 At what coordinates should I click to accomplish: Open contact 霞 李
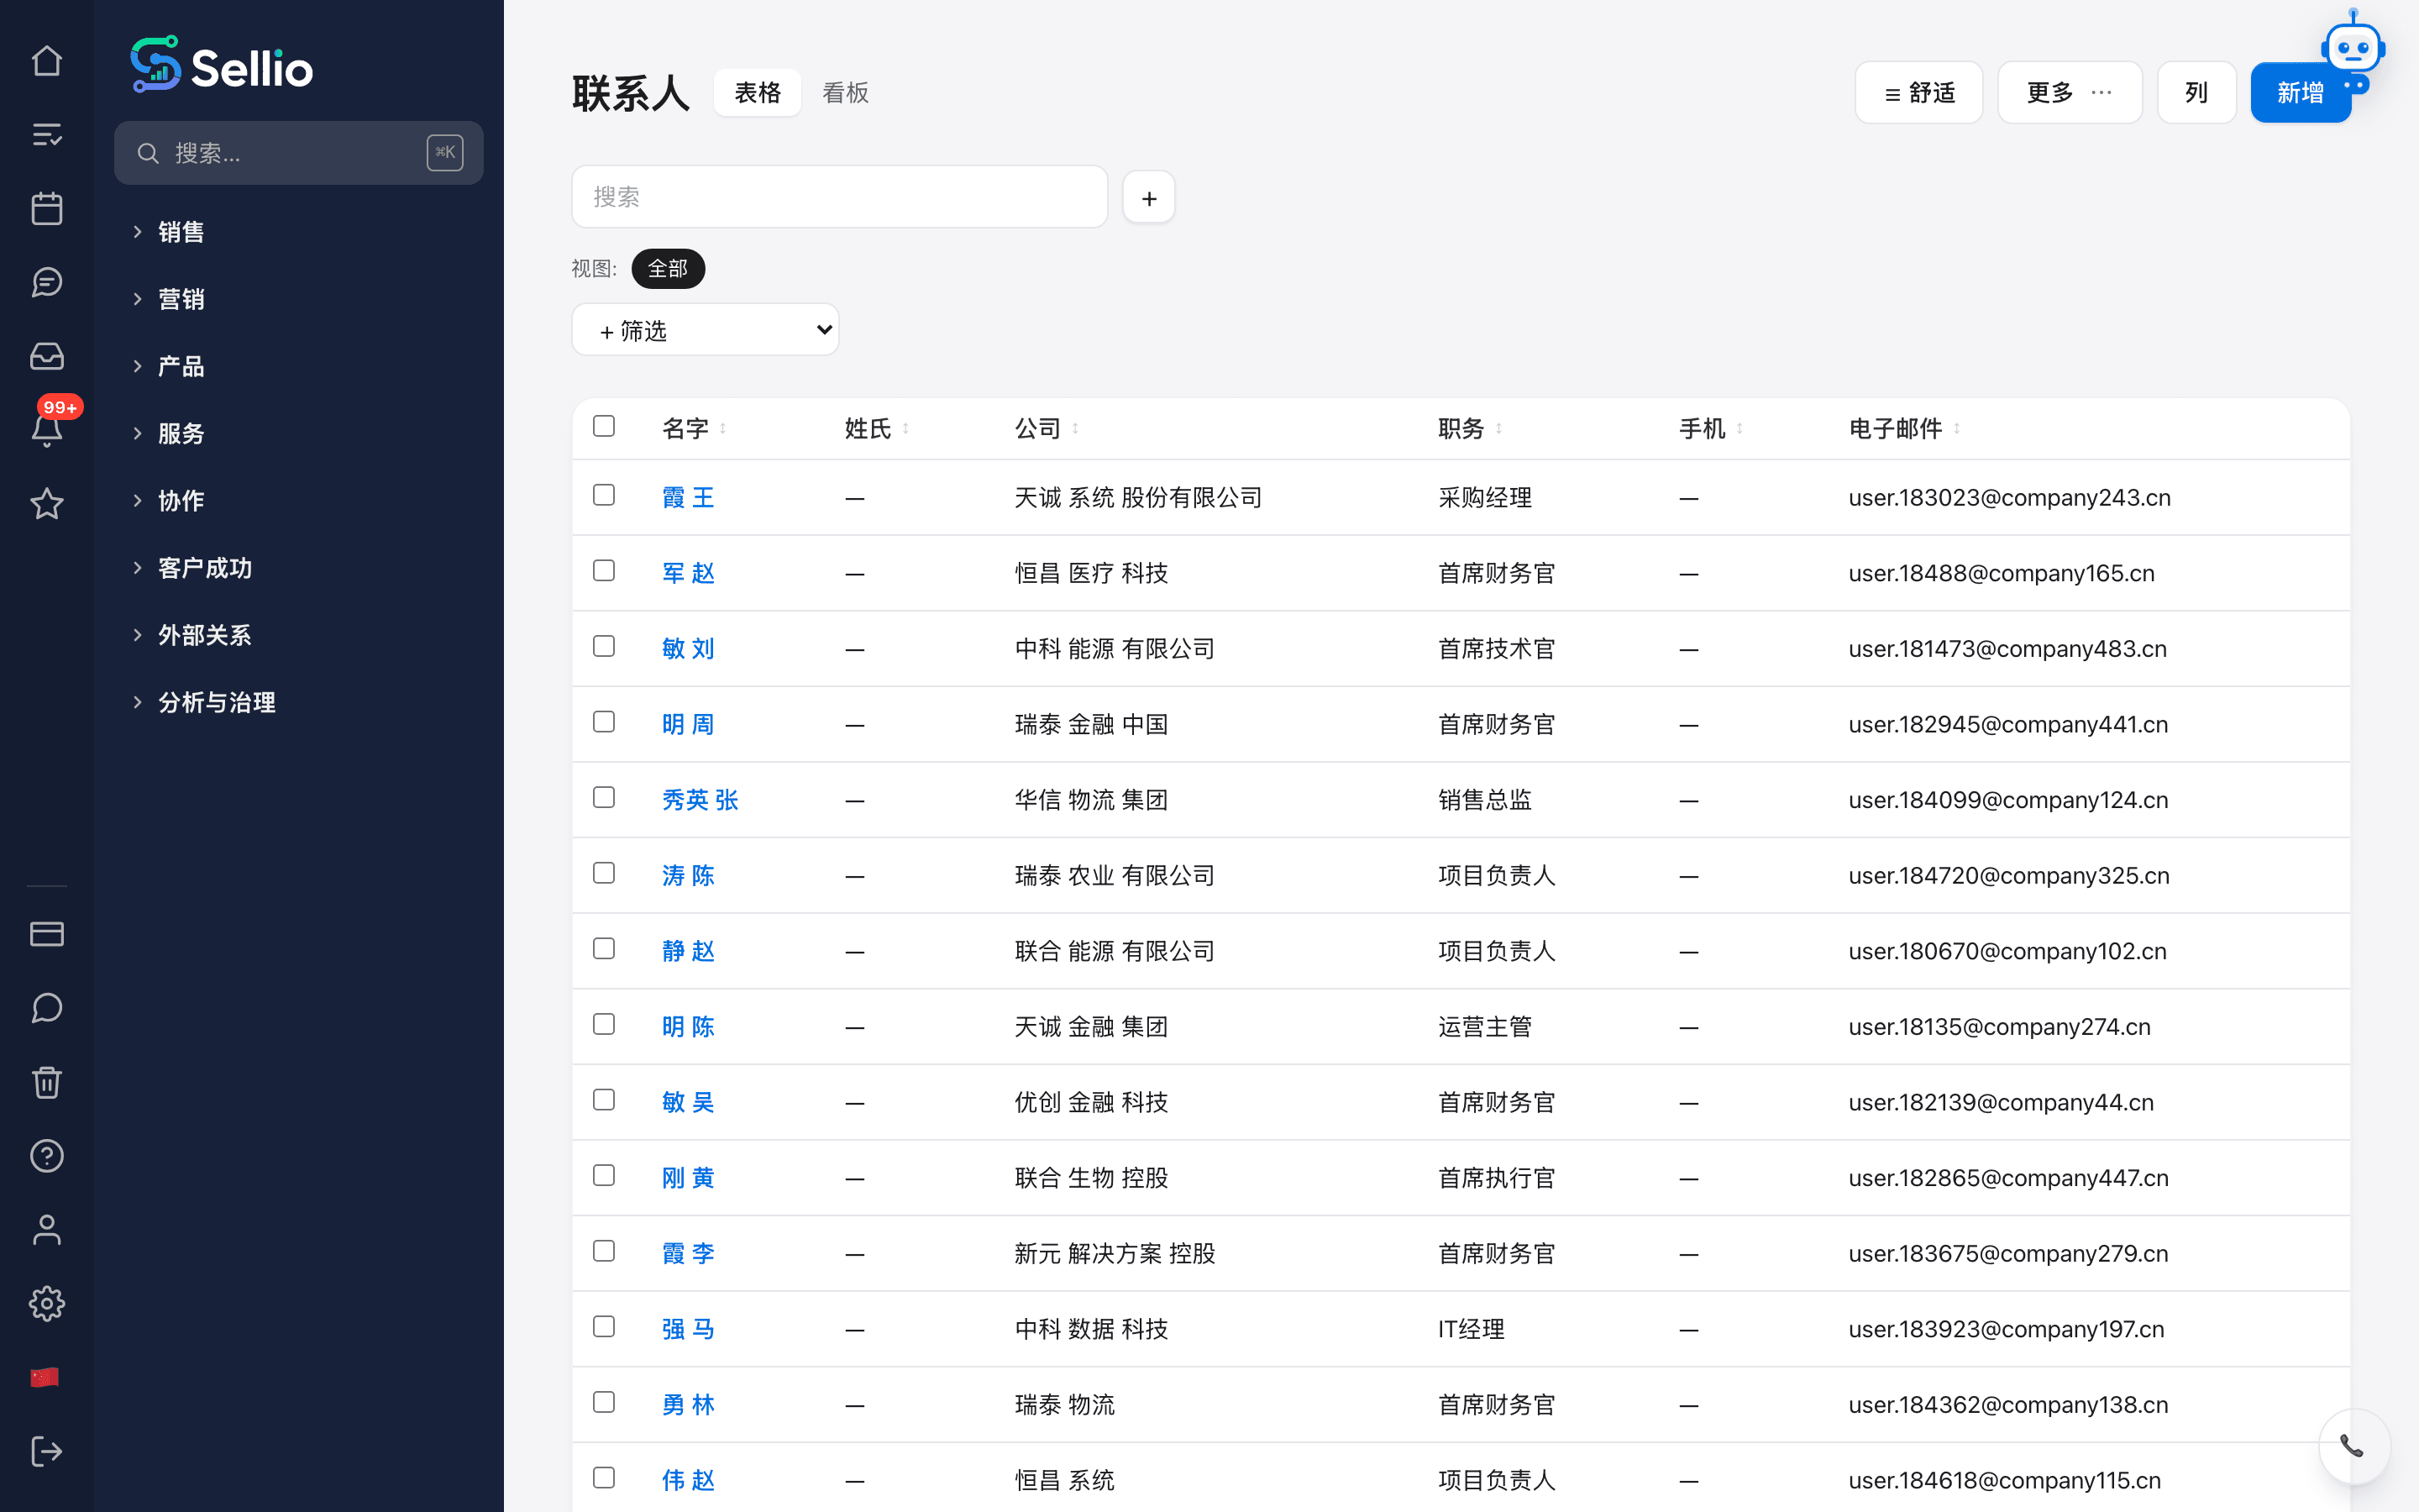click(x=688, y=1253)
